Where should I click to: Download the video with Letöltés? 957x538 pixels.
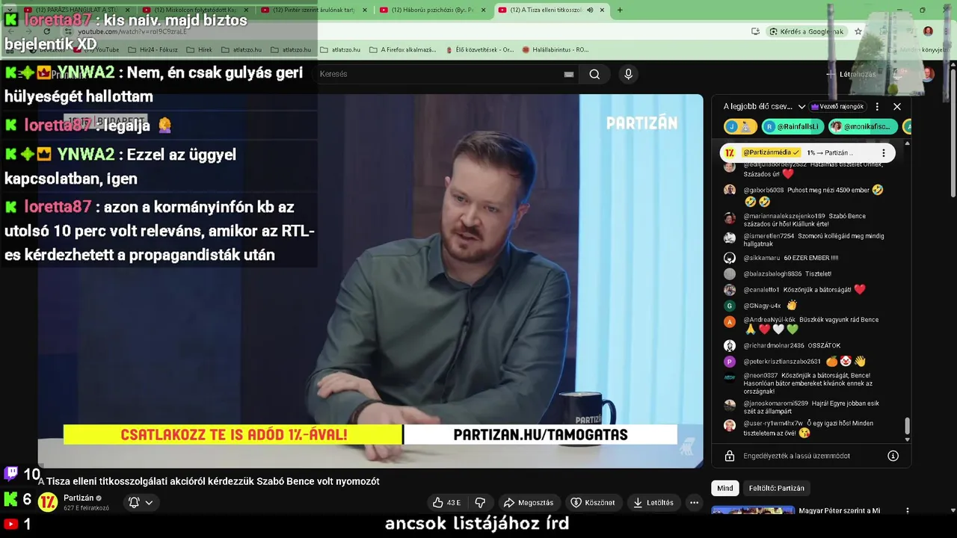[653, 503]
